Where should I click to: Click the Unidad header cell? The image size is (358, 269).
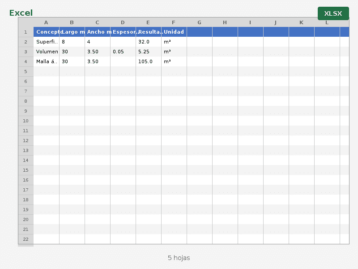point(174,32)
